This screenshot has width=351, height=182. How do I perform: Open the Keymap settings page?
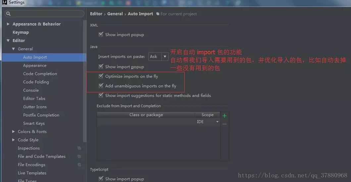(21, 32)
